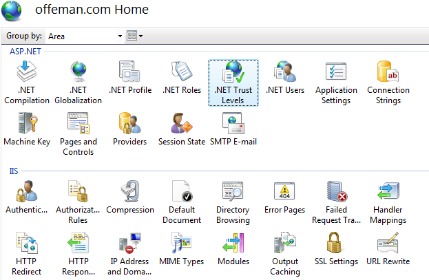Viewport: 429px width, 280px height.
Task: Open the Authentication feature
Action: pos(27,197)
